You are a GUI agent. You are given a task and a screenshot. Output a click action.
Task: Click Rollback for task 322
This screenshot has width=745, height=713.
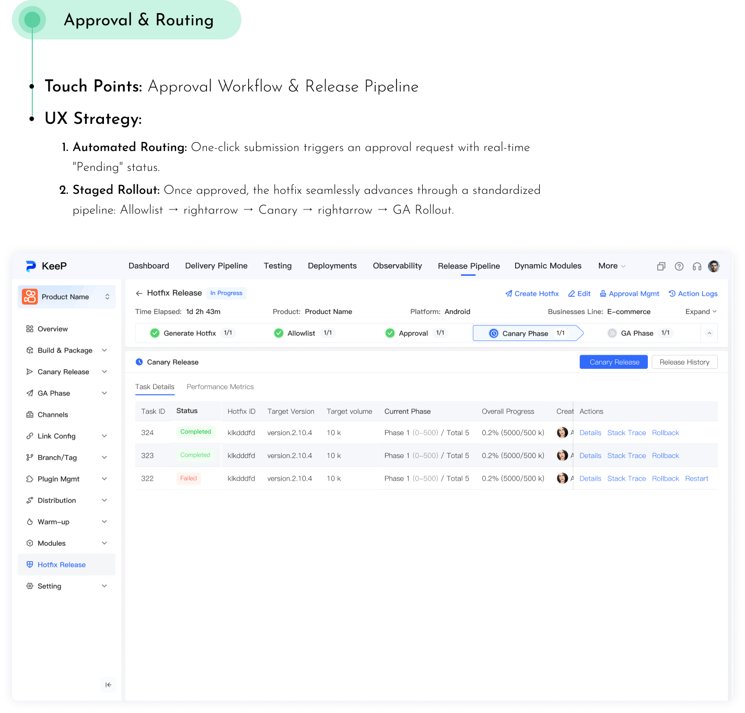[x=666, y=478]
